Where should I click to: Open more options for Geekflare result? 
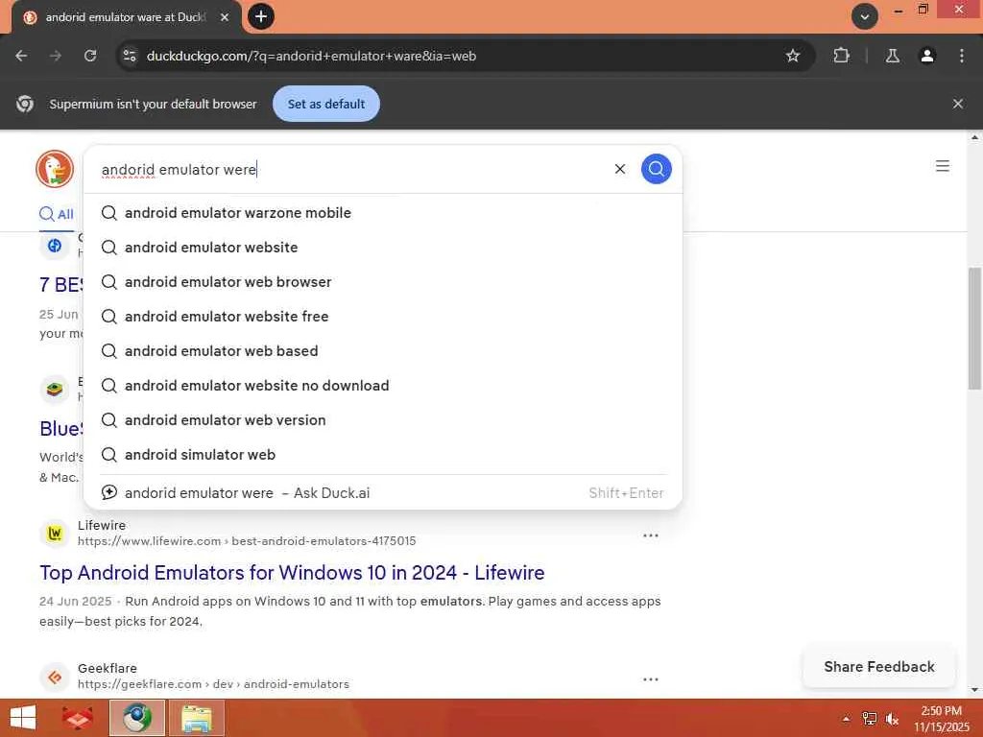click(x=650, y=679)
